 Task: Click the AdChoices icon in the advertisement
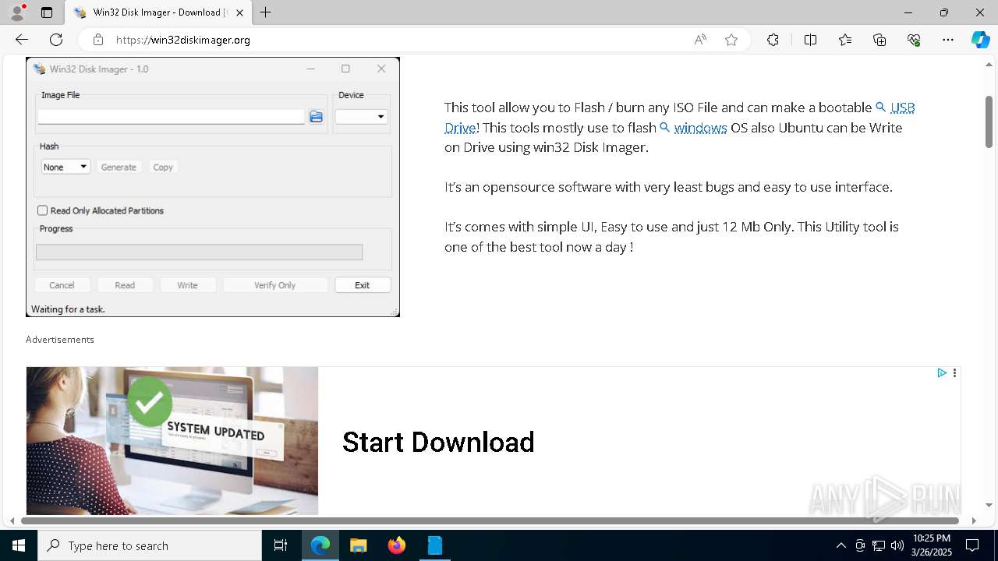(942, 373)
